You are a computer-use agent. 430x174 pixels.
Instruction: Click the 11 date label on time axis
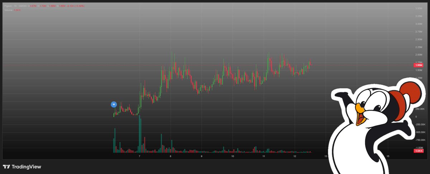(x=263, y=156)
